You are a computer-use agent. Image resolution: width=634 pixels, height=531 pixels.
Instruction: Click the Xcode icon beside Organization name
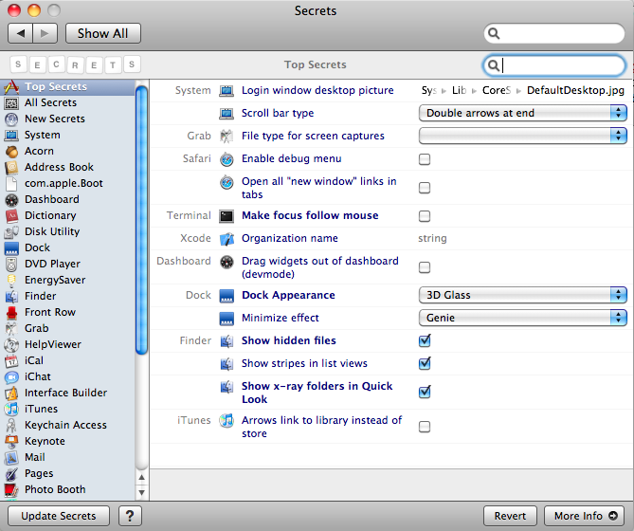[226, 239]
